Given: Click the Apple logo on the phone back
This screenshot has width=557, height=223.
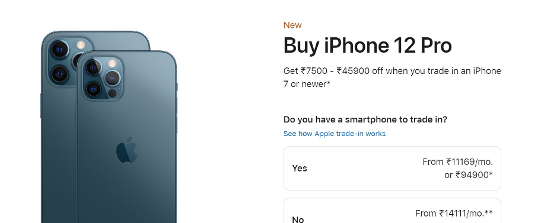Looking at the screenshot, I should (127, 150).
